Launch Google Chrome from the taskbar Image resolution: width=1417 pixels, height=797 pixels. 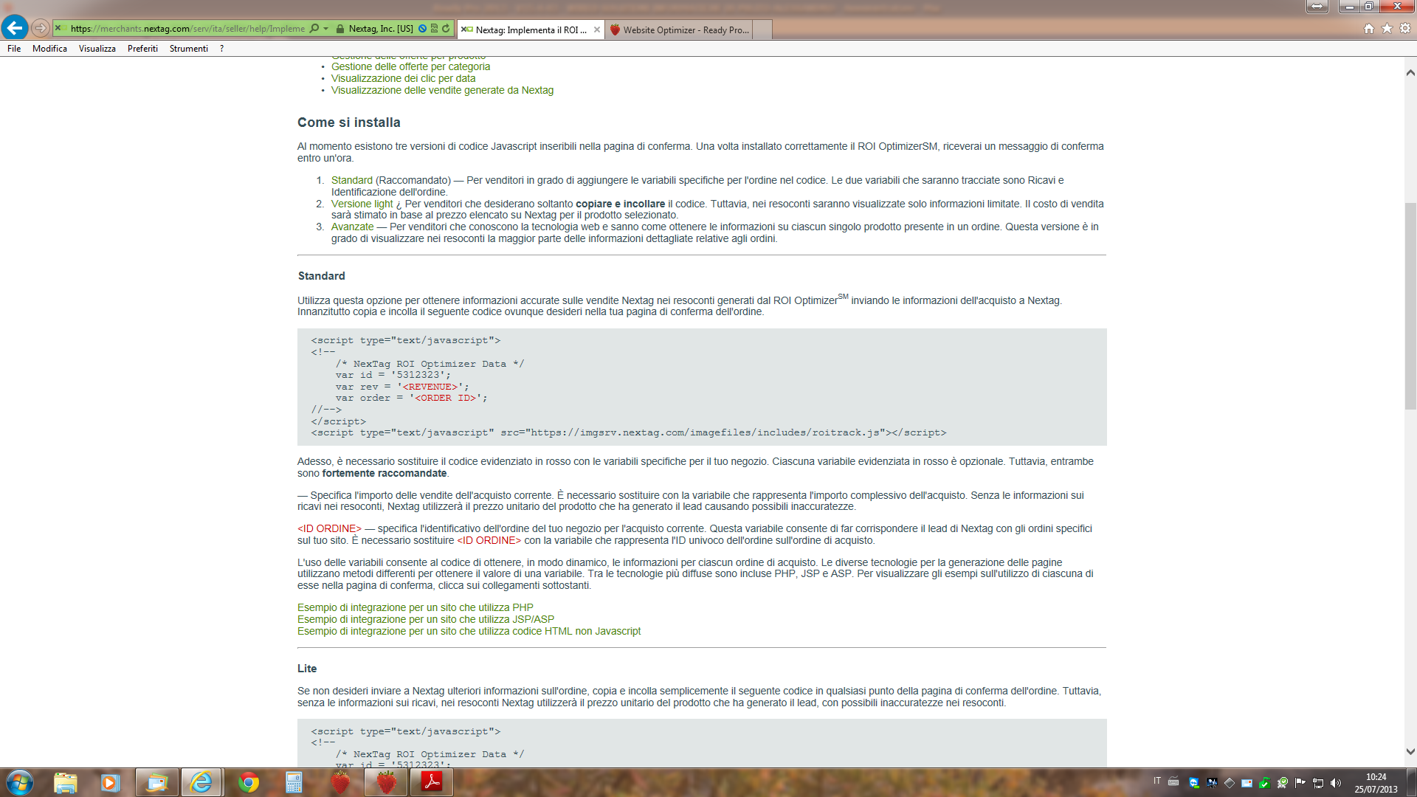point(249,782)
